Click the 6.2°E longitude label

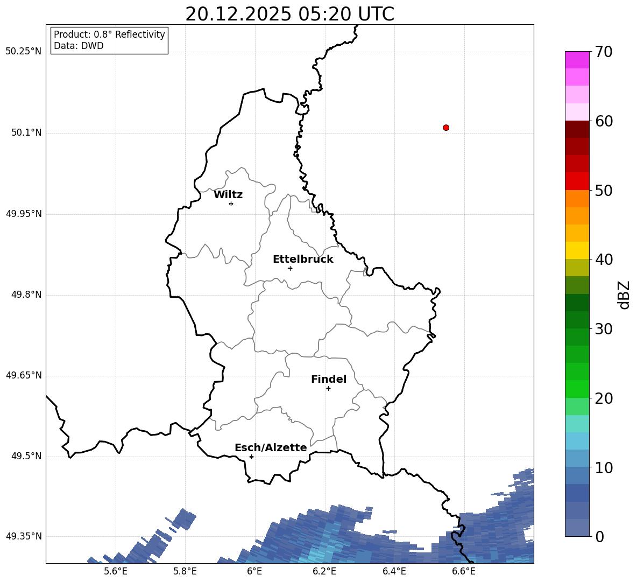(324, 571)
